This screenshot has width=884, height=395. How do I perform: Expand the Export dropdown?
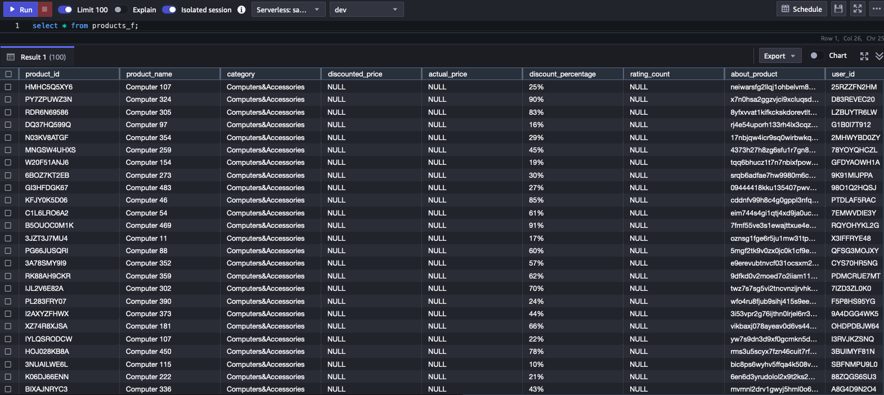[x=779, y=56]
